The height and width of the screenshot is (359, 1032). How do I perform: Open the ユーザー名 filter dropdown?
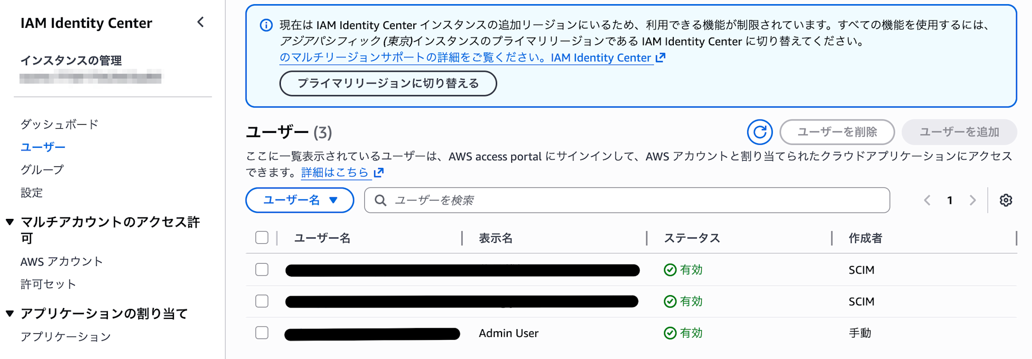click(x=299, y=200)
